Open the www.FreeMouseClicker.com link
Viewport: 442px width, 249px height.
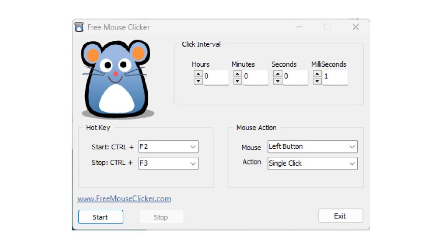click(124, 198)
